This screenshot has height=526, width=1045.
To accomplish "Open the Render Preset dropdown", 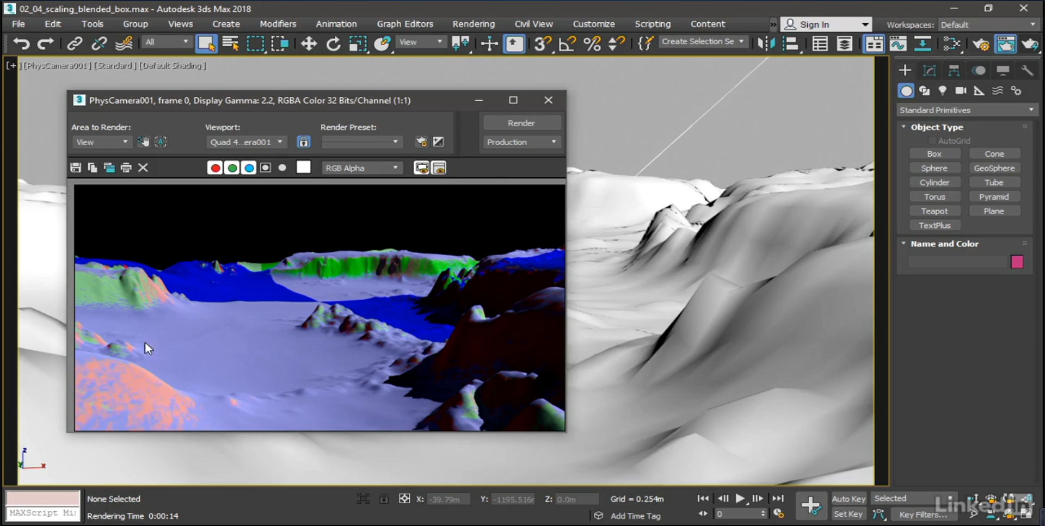I will click(361, 142).
